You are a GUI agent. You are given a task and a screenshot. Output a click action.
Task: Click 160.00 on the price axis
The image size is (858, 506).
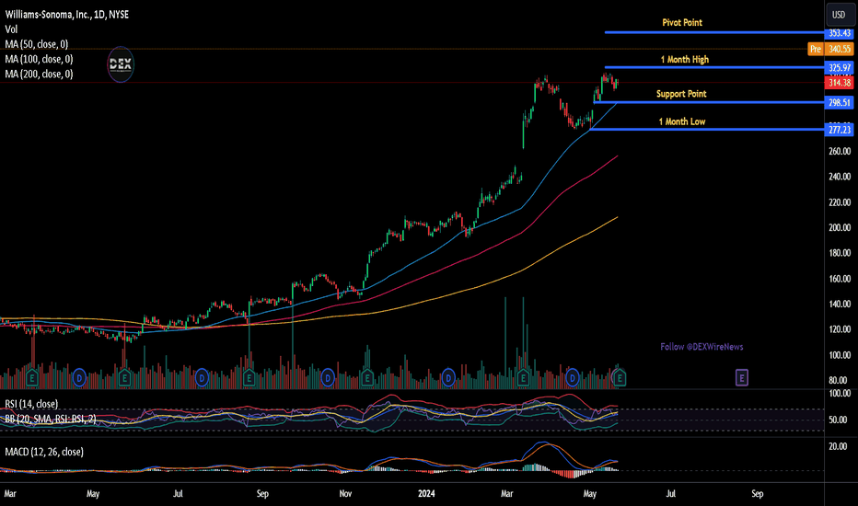(x=840, y=279)
